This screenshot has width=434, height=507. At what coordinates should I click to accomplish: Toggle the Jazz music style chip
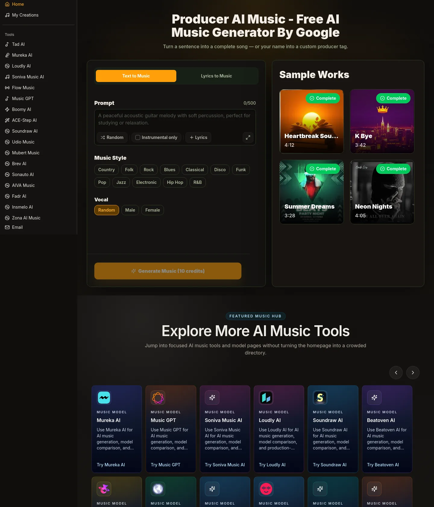click(121, 182)
